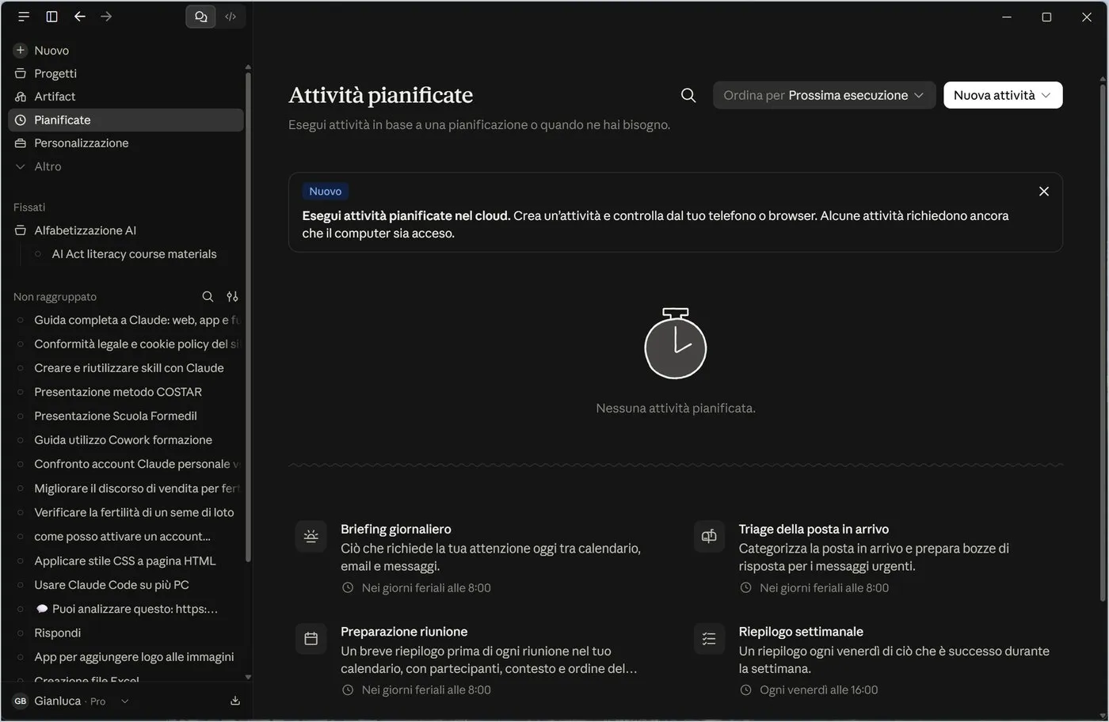Click the Riepilogo settimanale checklist icon

coord(709,638)
